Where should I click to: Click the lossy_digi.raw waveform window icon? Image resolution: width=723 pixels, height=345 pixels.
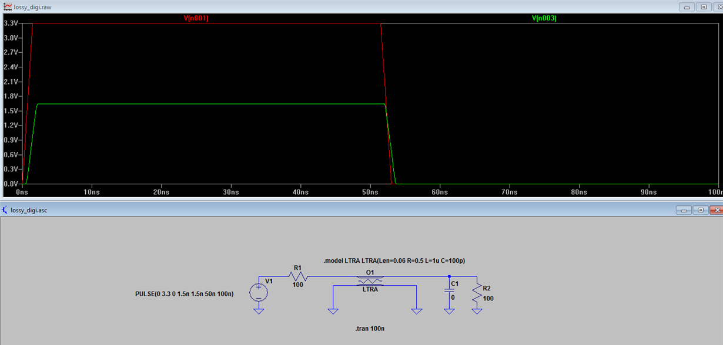[x=6, y=5]
